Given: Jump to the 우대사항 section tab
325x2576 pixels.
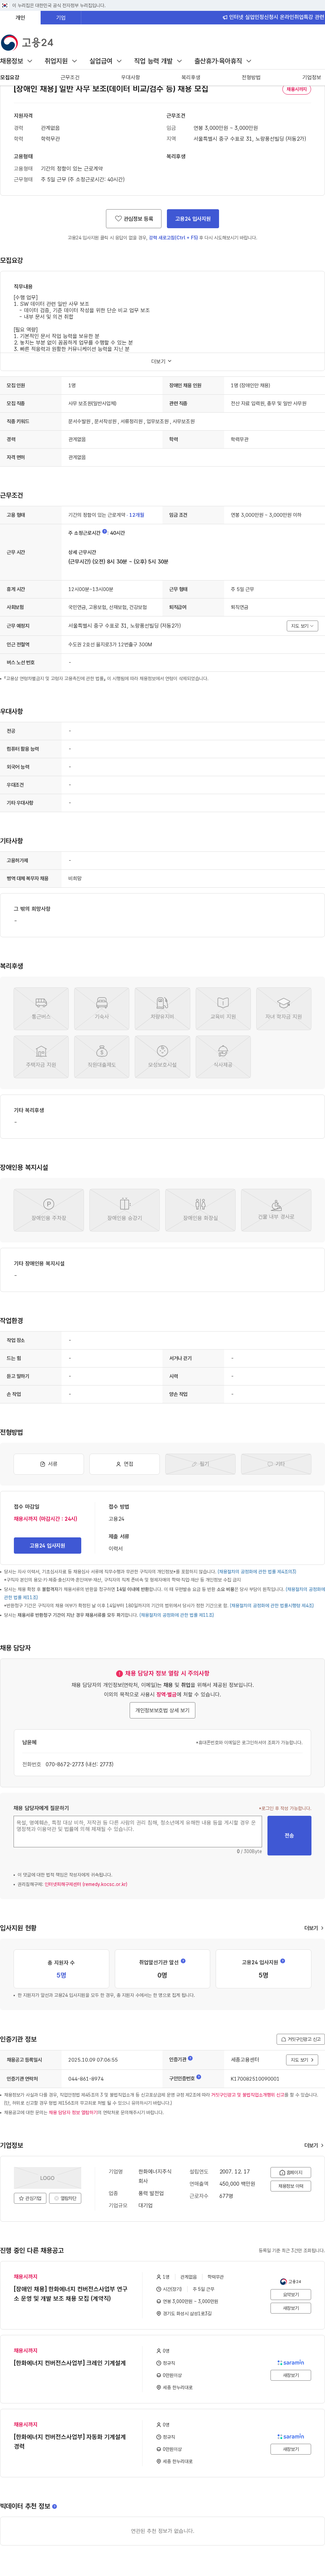Looking at the screenshot, I should coord(131,77).
